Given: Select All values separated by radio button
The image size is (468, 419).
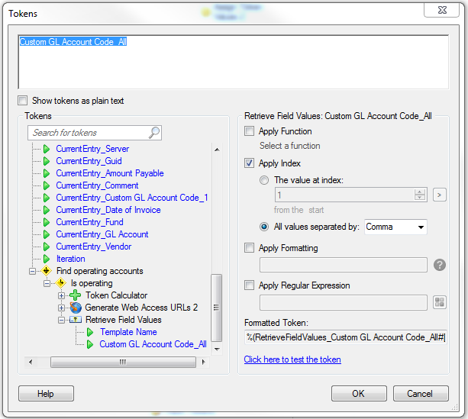Looking at the screenshot, I should [264, 227].
